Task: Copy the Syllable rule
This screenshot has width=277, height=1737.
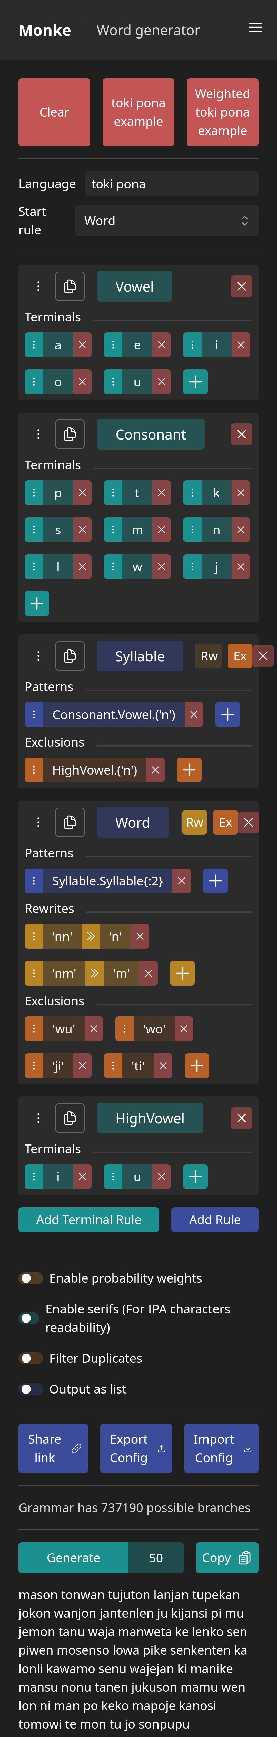Action: tap(70, 656)
